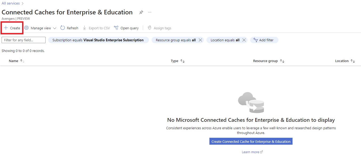
Task: Pin the Connected Caches page to dashboard
Action: (x=141, y=12)
